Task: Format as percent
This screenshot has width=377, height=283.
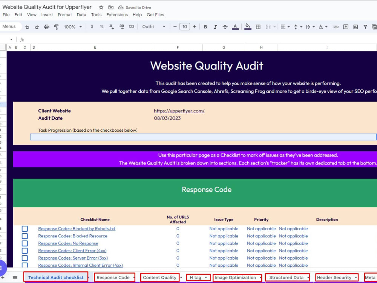Action: tap(102, 26)
